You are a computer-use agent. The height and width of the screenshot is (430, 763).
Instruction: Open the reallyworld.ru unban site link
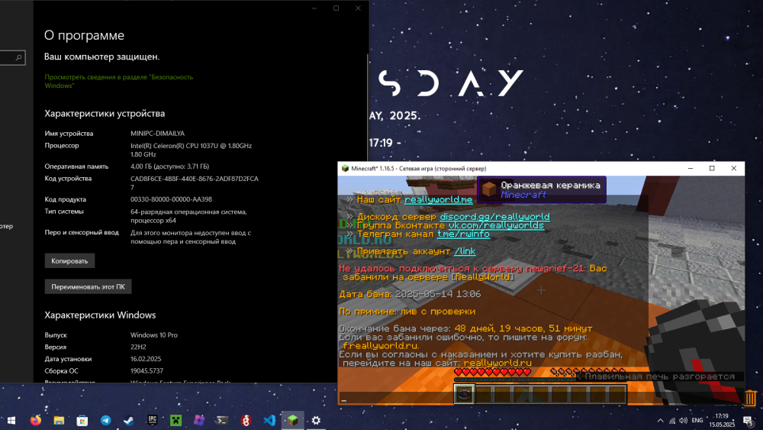point(497,363)
